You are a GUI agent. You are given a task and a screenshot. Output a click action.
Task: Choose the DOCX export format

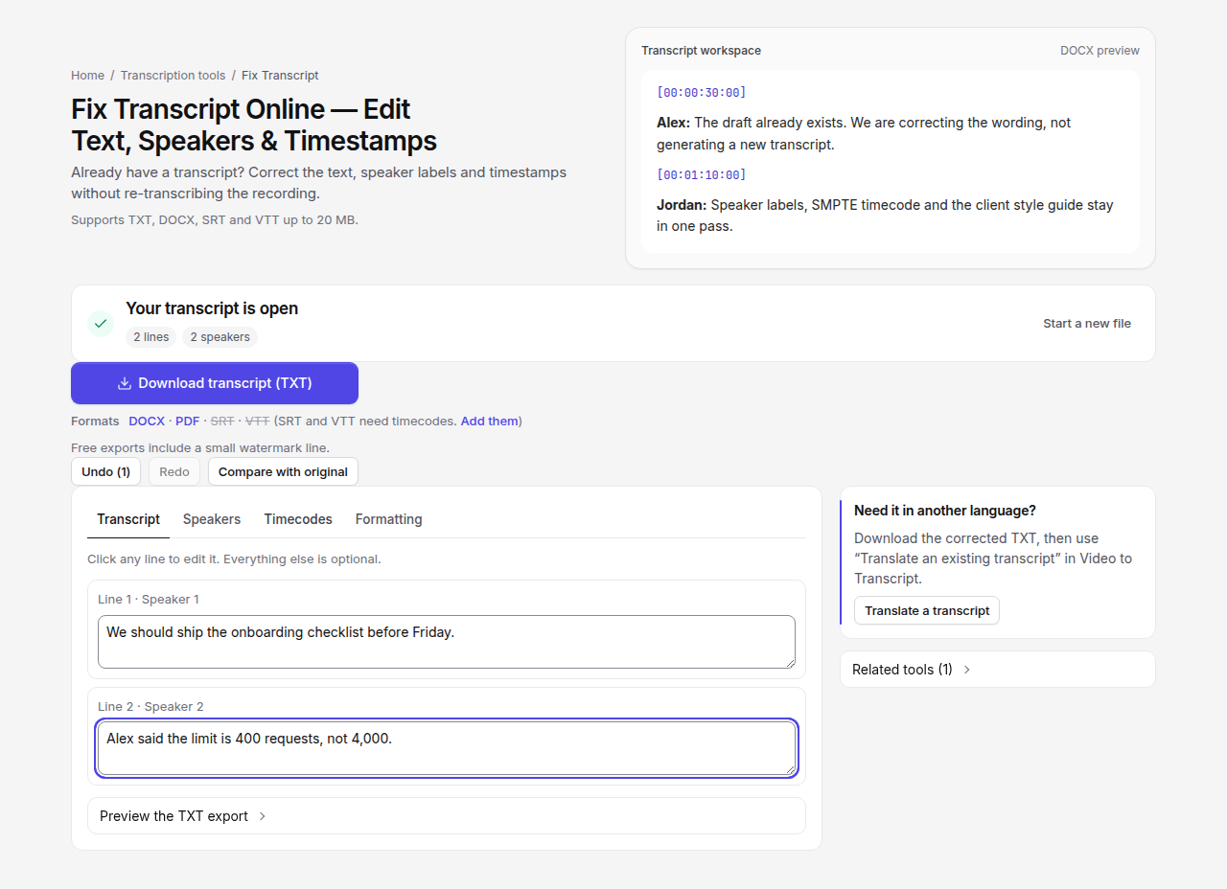coord(147,422)
